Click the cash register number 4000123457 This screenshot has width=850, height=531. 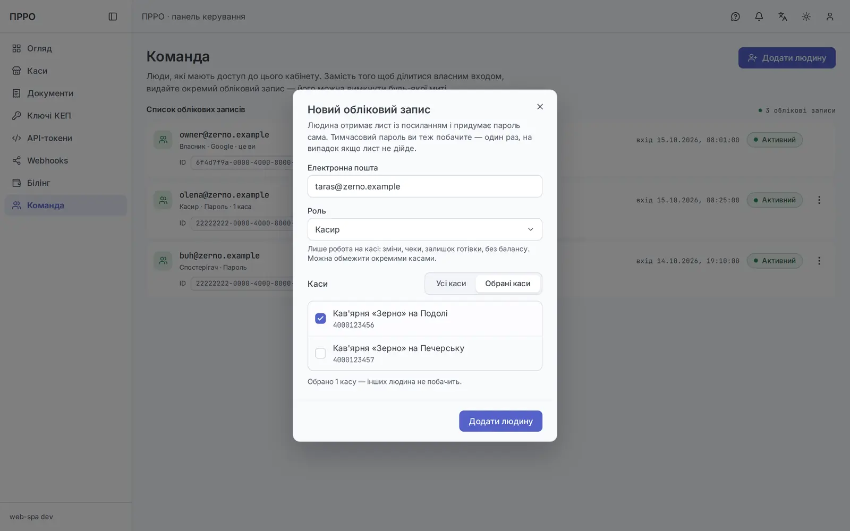pos(353,360)
